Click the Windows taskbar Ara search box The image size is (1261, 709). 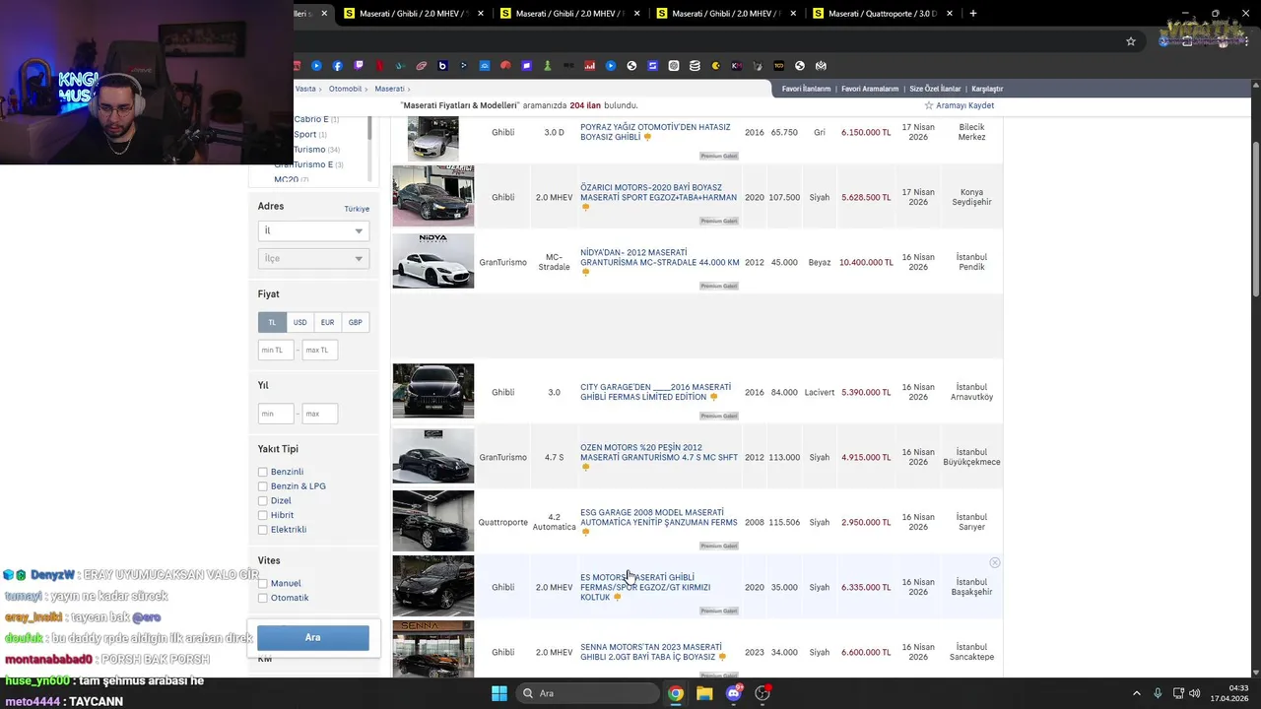coord(587,693)
